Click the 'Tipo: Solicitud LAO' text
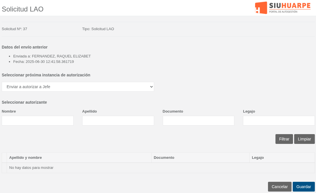Viewport: 316px width, 193px height. coord(98,29)
